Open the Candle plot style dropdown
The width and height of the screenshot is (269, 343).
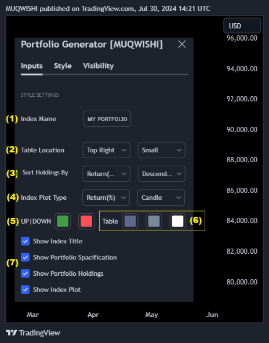point(161,198)
